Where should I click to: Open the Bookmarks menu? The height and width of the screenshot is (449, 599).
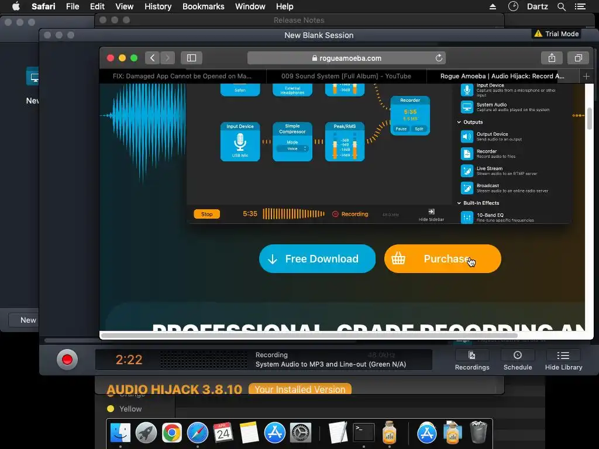[x=203, y=6]
